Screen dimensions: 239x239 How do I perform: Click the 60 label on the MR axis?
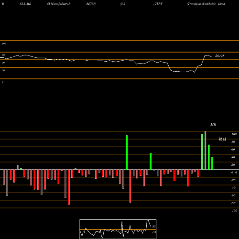tap(233, 150)
